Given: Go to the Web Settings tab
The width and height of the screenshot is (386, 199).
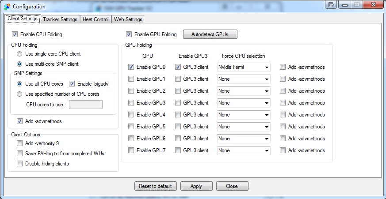Looking at the screenshot, I should pyautogui.click(x=128, y=19).
